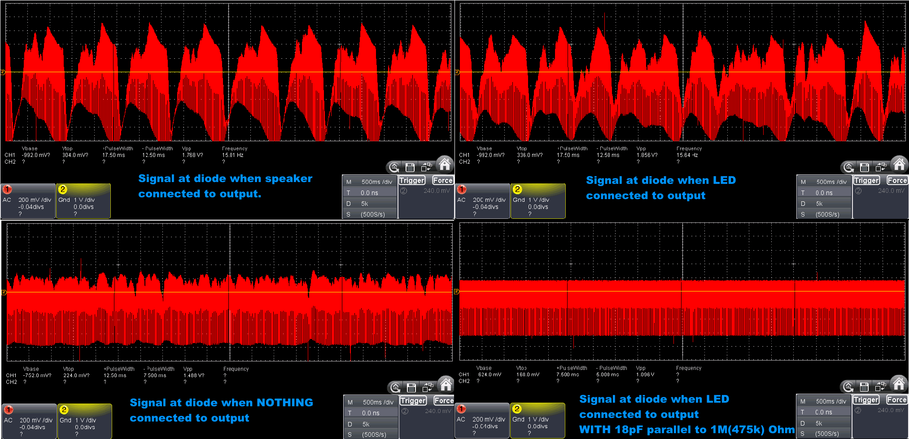Save the waveform via floppy icon, top-right LED panel

click(x=865, y=167)
